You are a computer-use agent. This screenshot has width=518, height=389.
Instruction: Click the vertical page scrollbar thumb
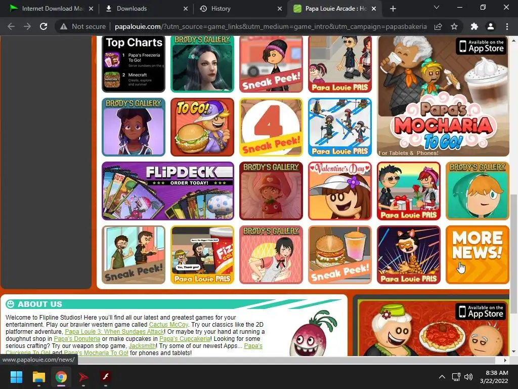(x=513, y=253)
